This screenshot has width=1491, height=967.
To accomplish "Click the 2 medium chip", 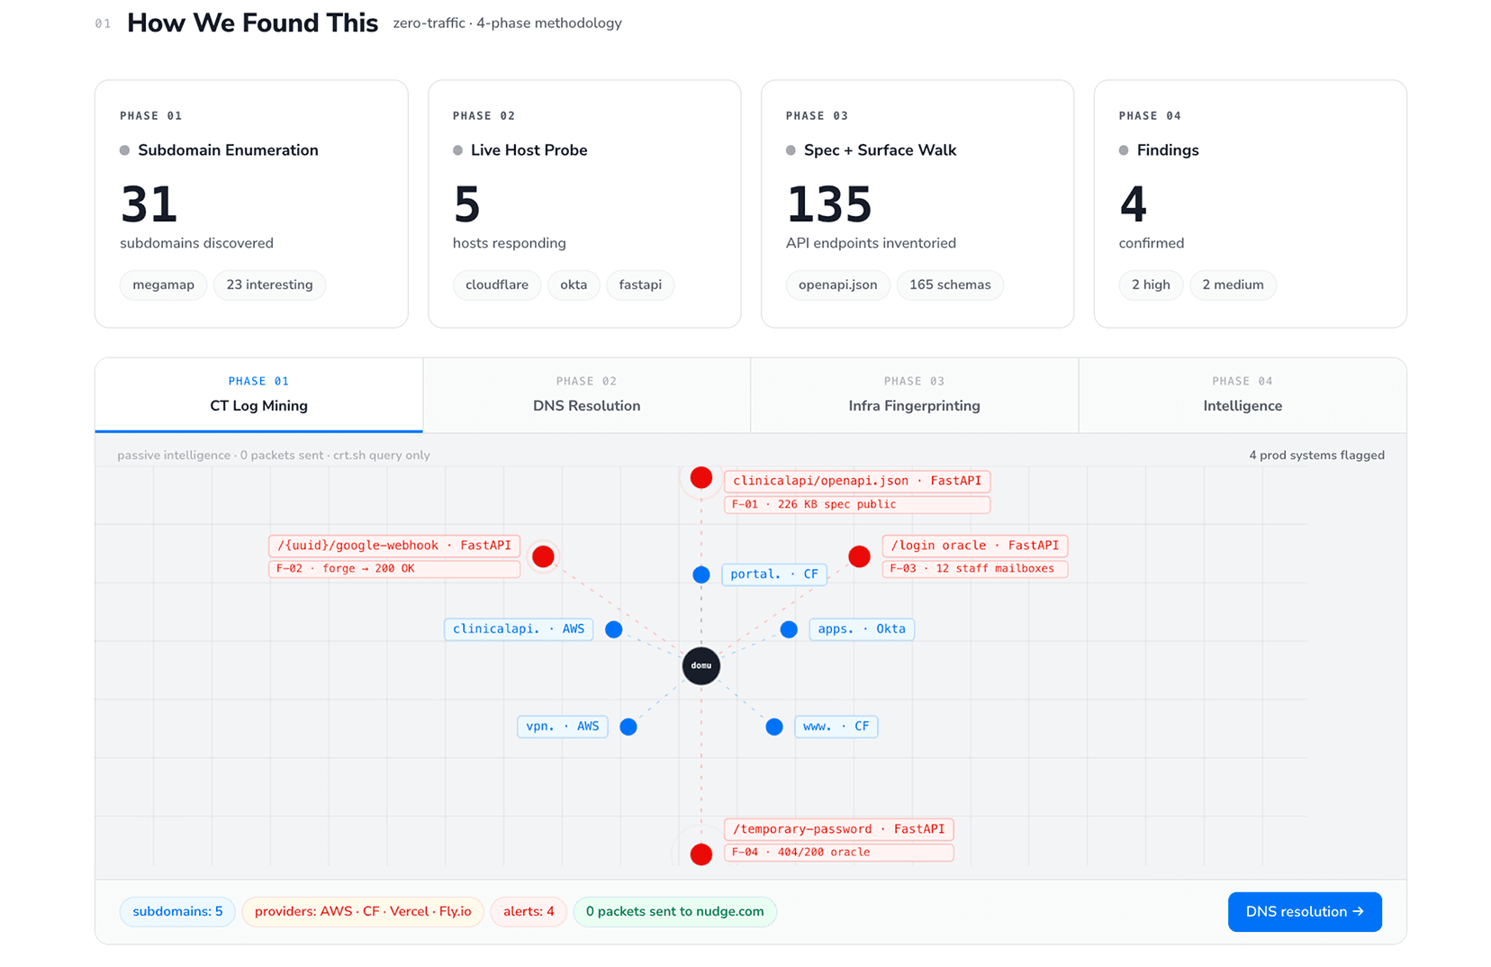I will [1233, 285].
